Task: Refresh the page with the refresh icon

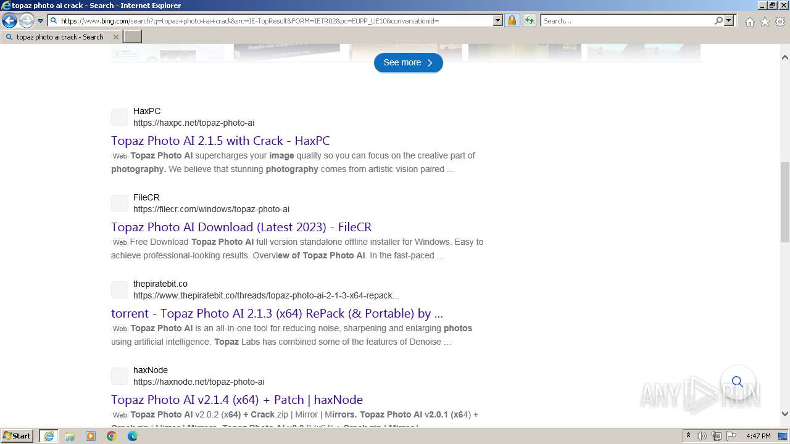Action: pyautogui.click(x=530, y=21)
